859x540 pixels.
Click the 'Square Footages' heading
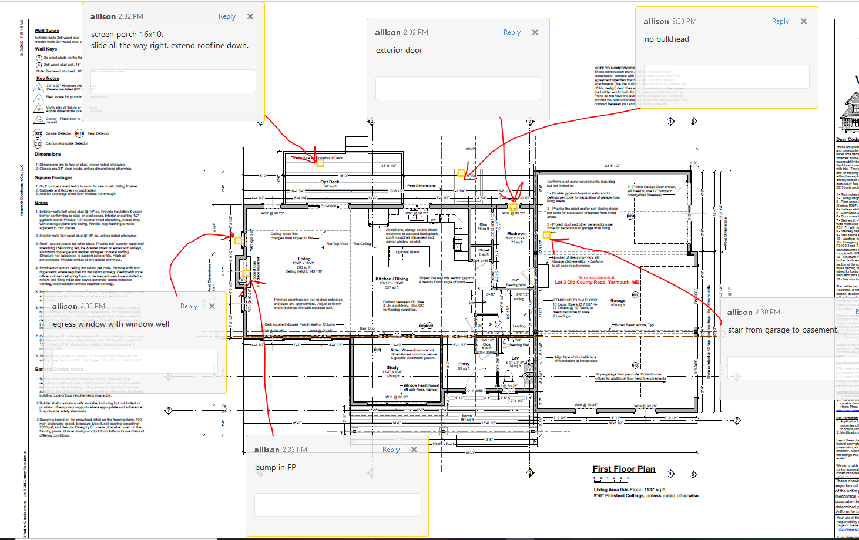53,177
